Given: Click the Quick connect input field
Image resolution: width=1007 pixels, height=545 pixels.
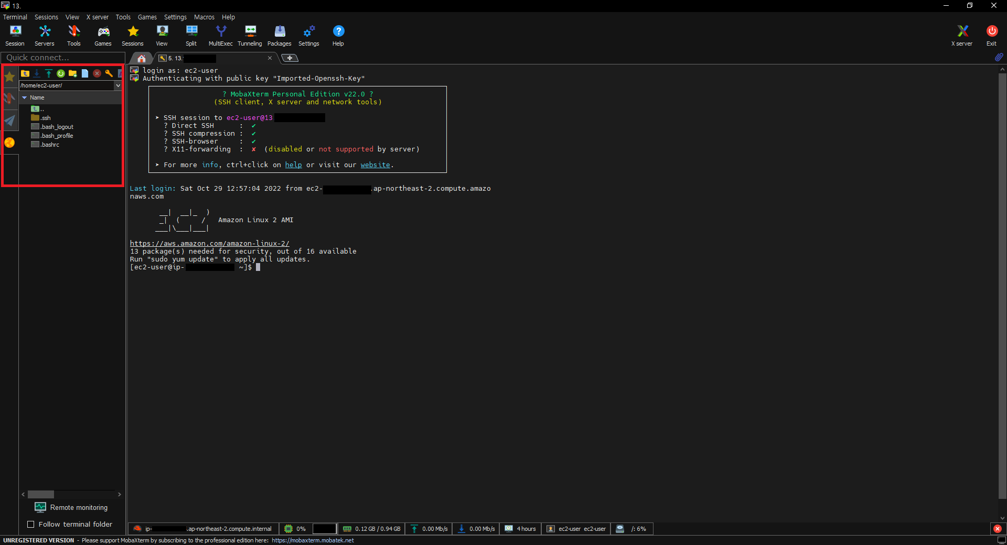Looking at the screenshot, I should pyautogui.click(x=63, y=58).
